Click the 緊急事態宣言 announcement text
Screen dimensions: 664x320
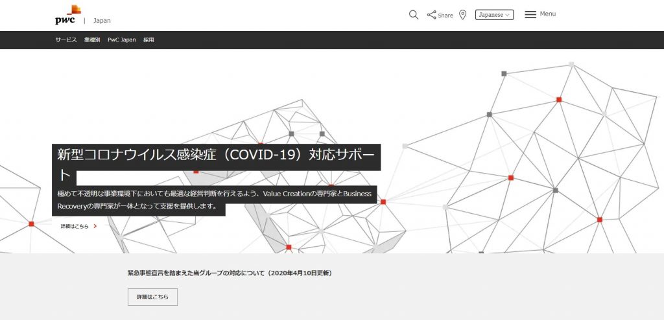pos(230,273)
